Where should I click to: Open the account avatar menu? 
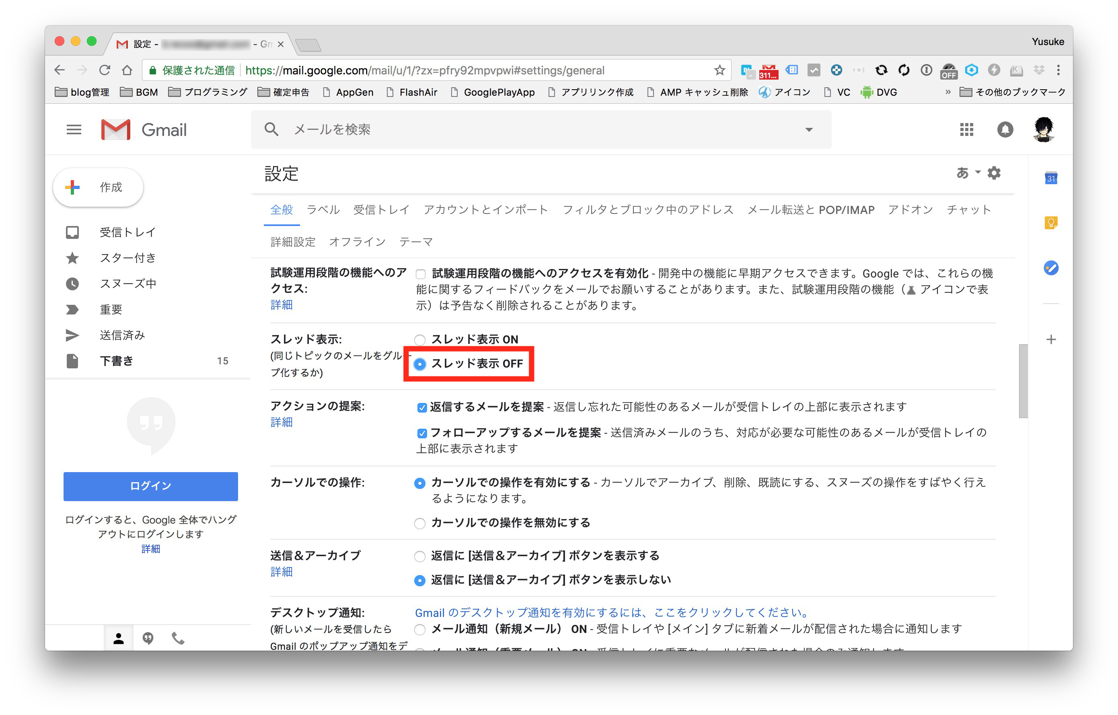tap(1043, 129)
